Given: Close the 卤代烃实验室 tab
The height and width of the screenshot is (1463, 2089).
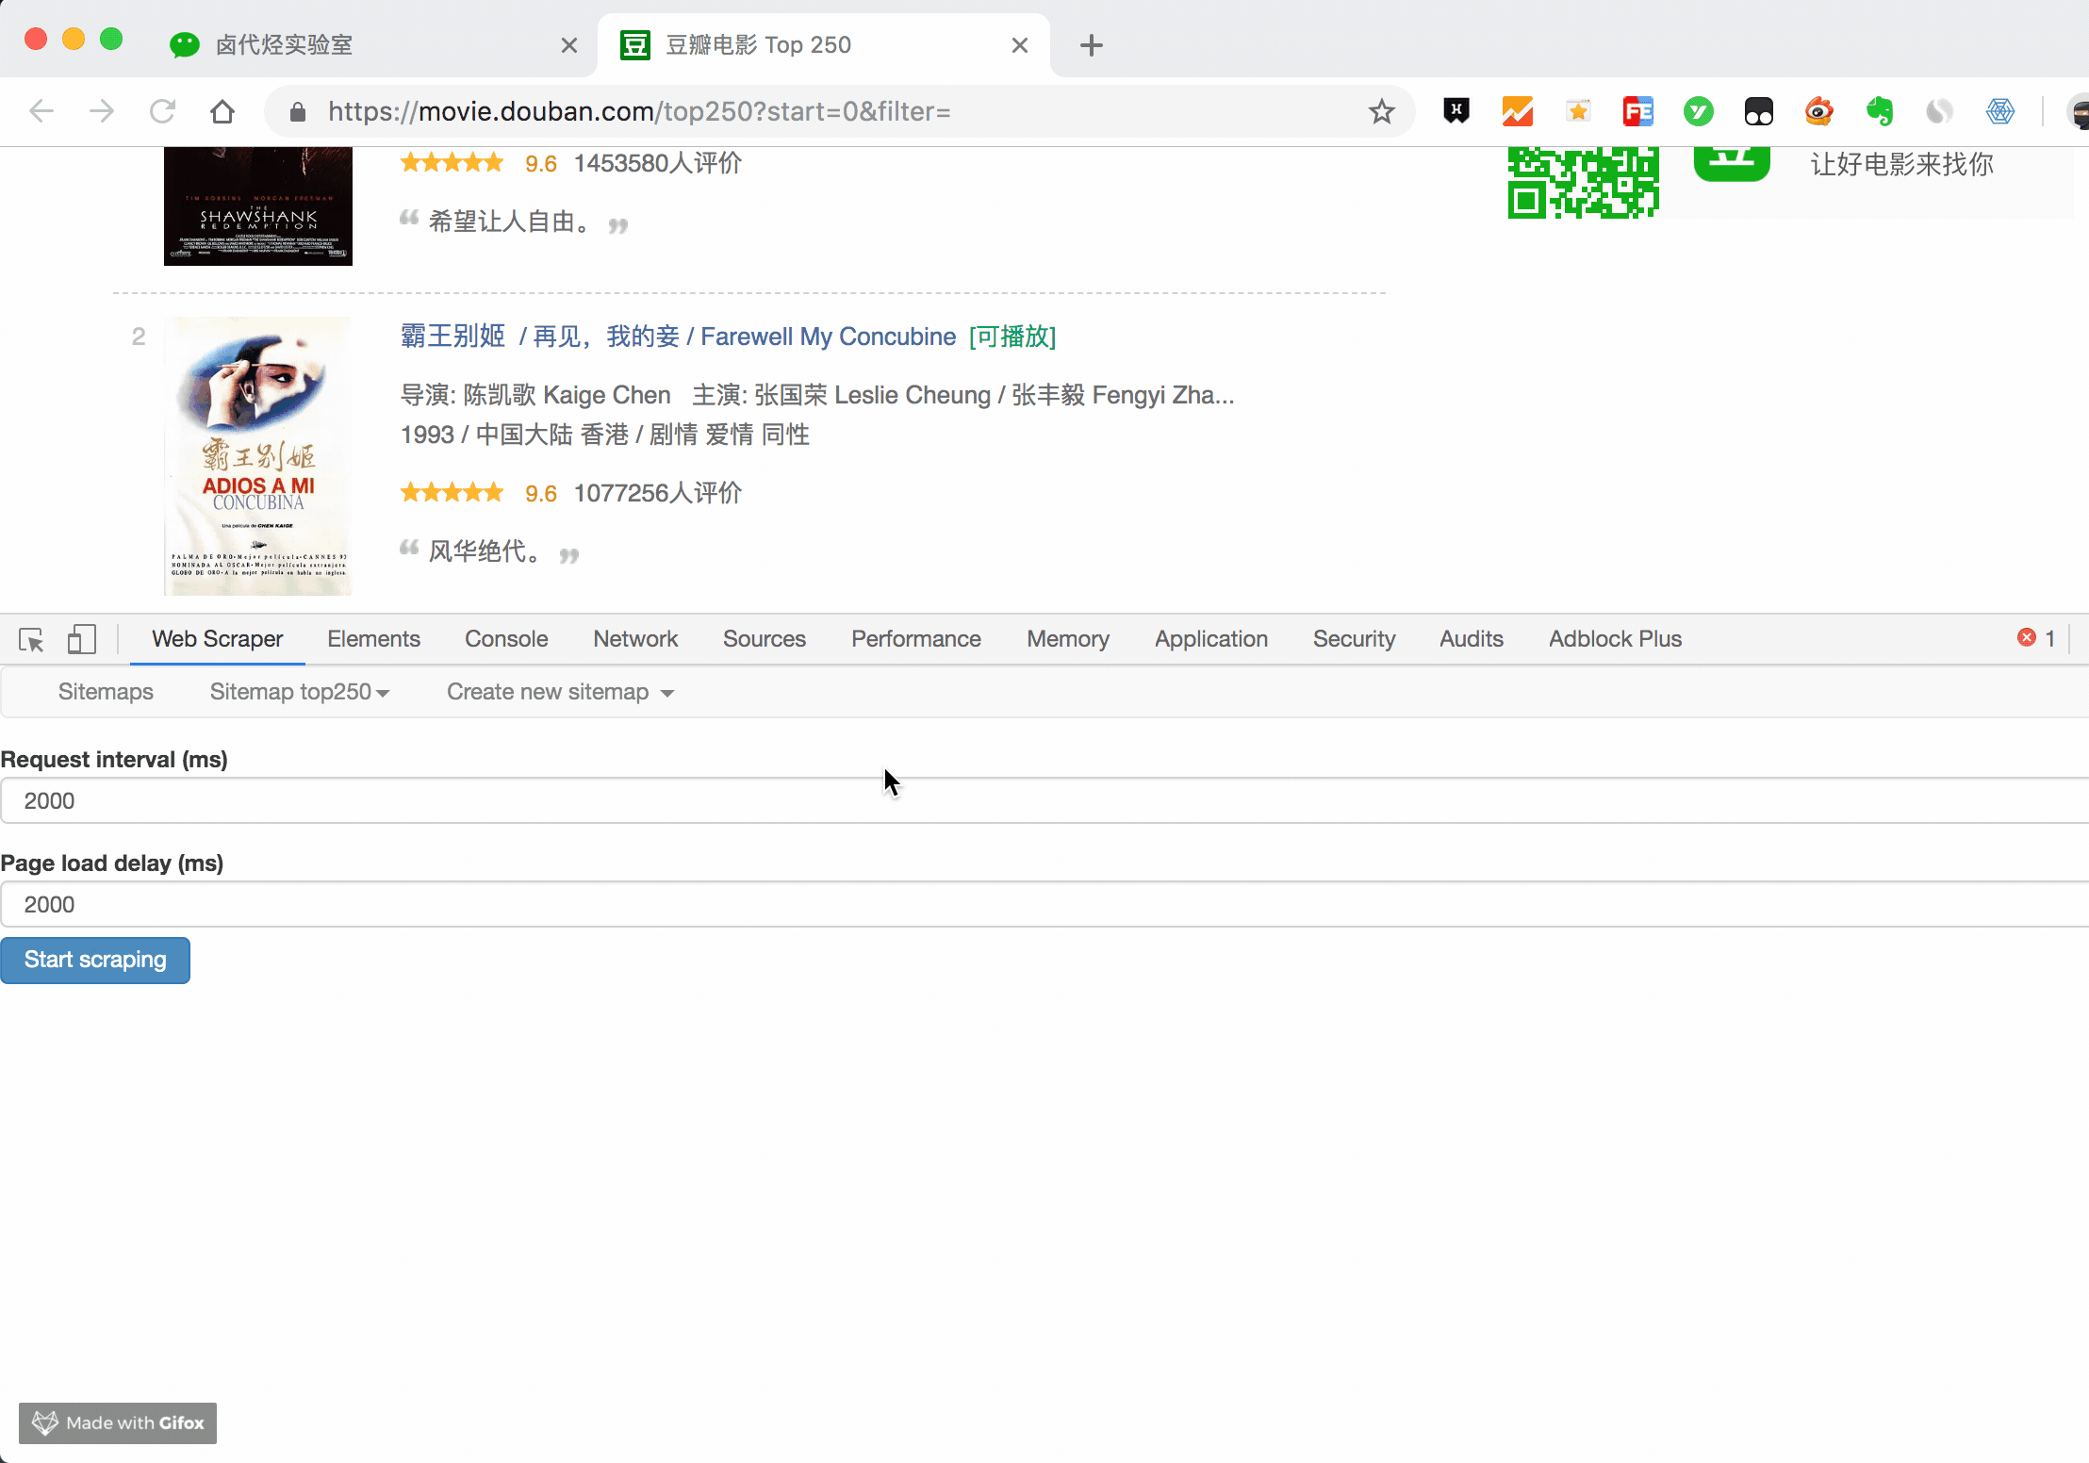Looking at the screenshot, I should pos(569,45).
